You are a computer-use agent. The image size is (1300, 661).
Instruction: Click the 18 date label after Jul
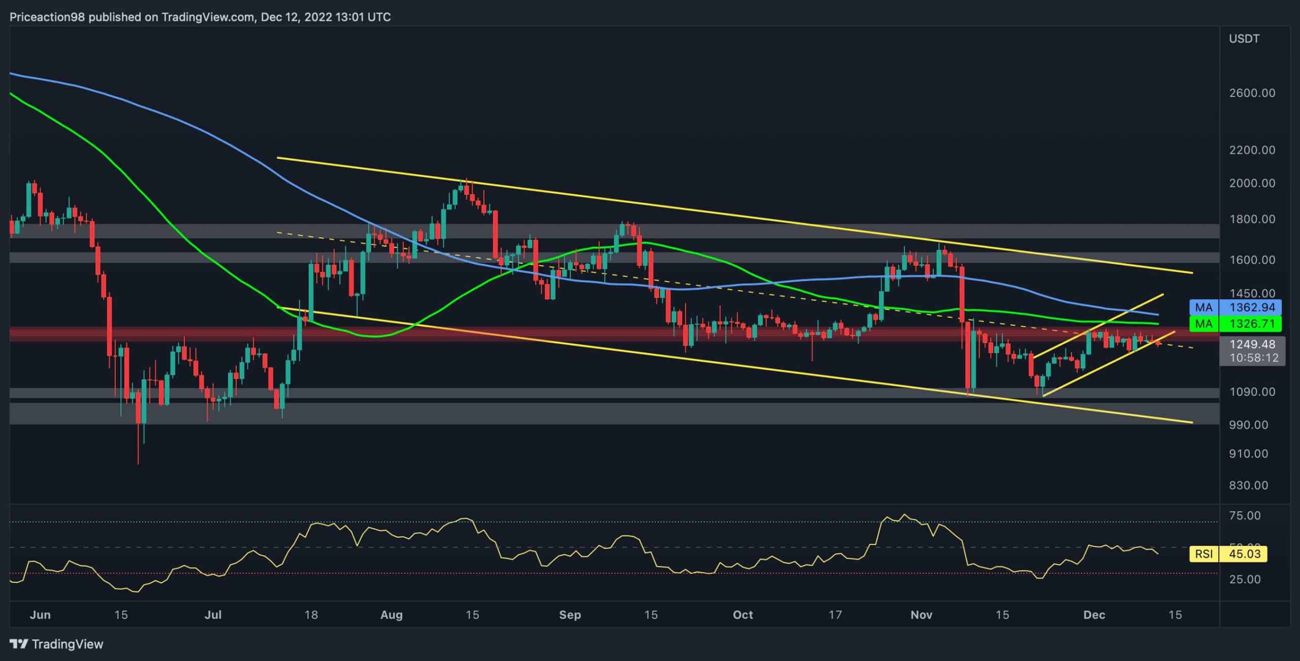311,615
